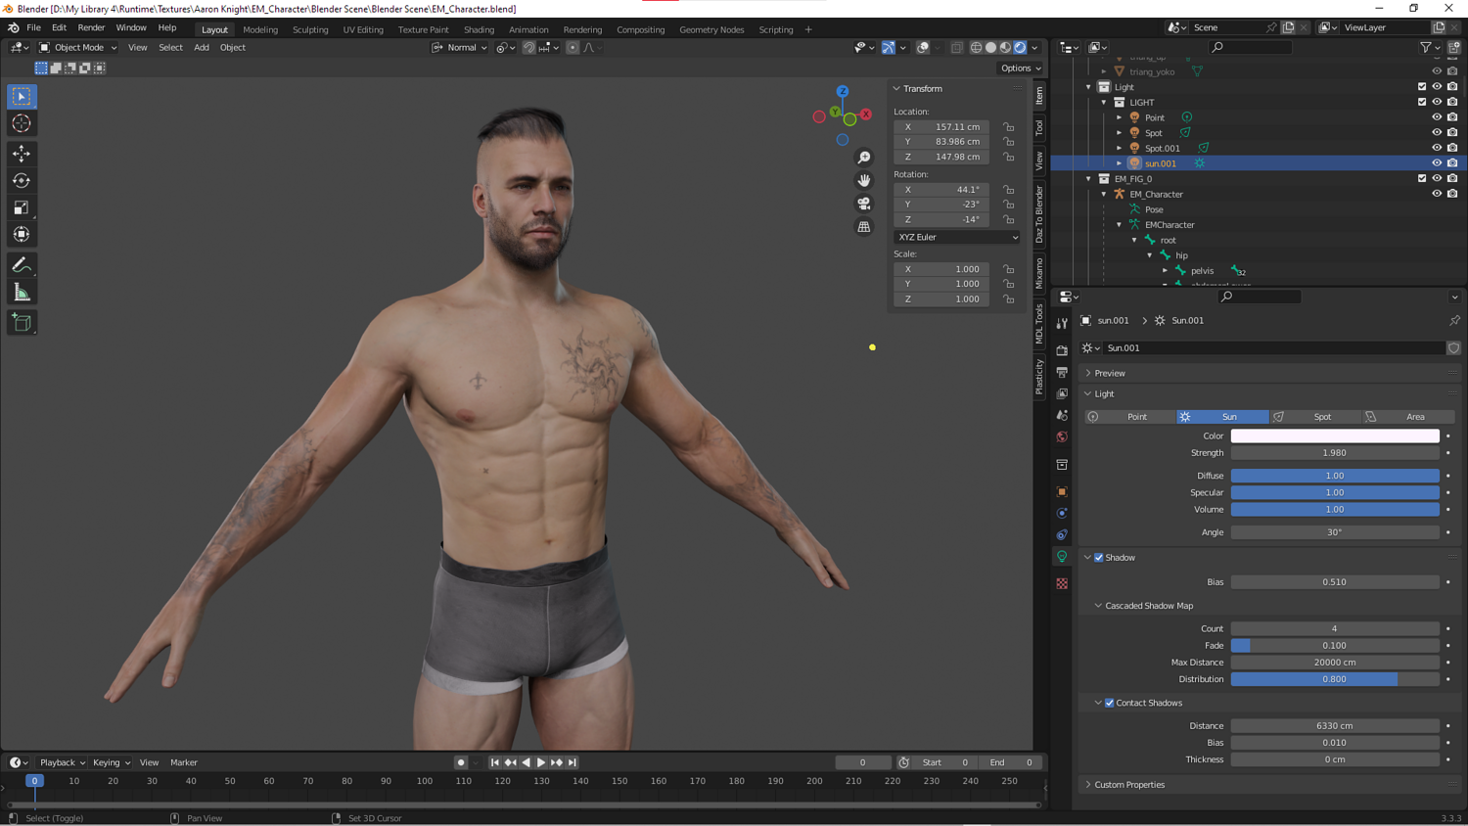Open the Object Data light properties tab
Screen dimensions: 1468x826
click(x=1062, y=556)
